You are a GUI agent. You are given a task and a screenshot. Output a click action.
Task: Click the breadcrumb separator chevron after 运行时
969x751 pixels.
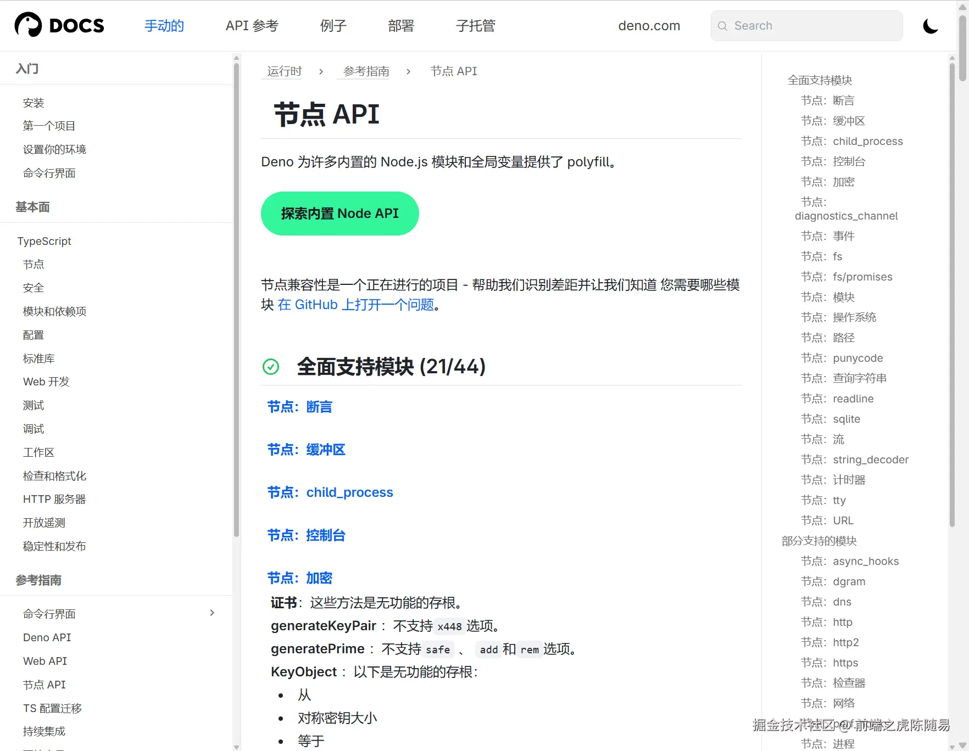click(321, 71)
